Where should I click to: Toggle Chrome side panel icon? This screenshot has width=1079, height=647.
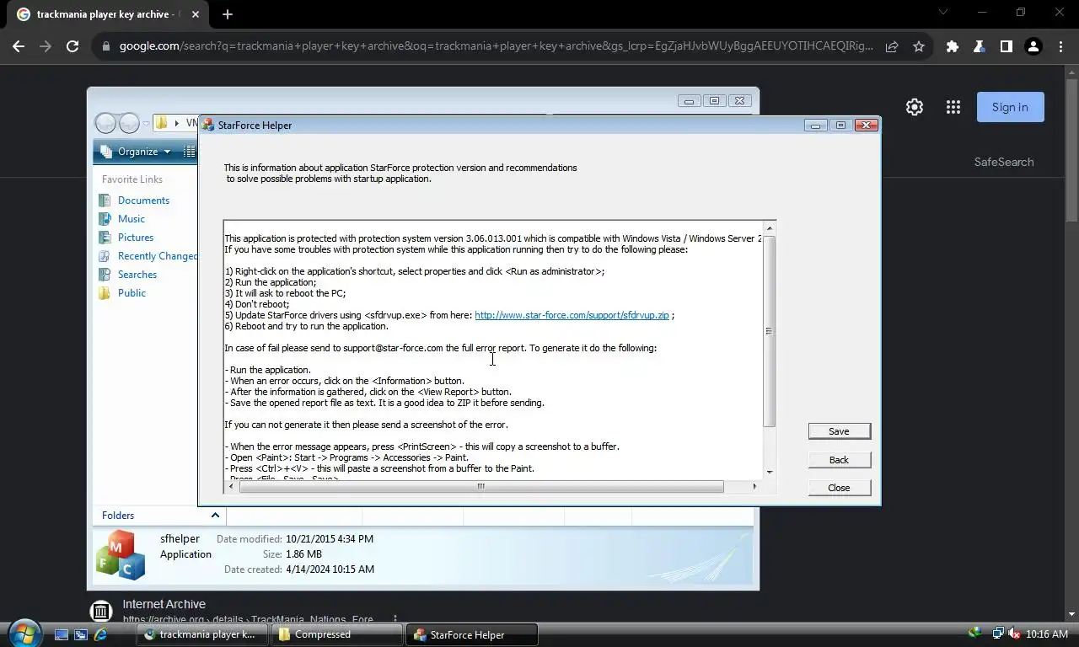[1007, 46]
